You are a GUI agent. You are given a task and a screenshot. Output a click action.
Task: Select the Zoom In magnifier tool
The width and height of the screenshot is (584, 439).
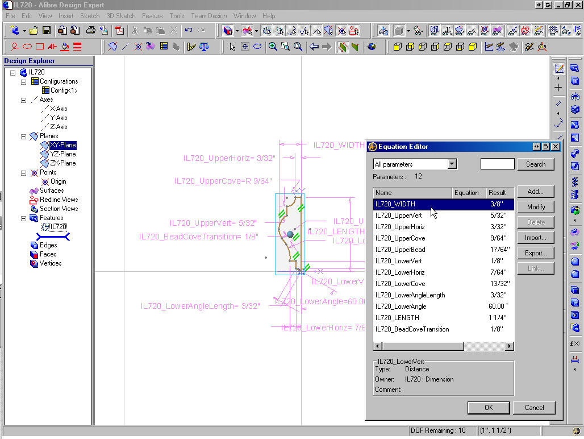272,46
